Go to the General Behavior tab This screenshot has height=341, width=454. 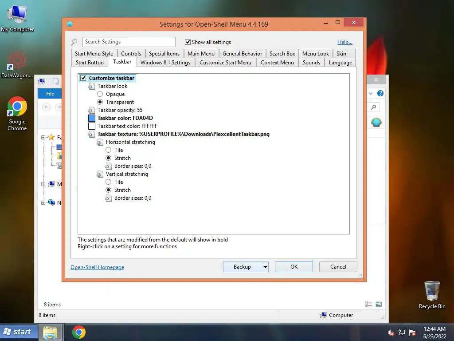click(243, 54)
